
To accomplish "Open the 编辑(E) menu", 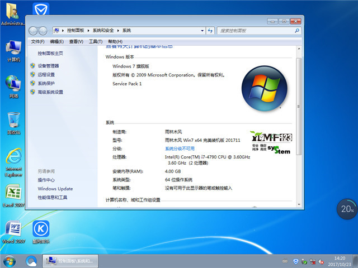I will (x=57, y=41).
